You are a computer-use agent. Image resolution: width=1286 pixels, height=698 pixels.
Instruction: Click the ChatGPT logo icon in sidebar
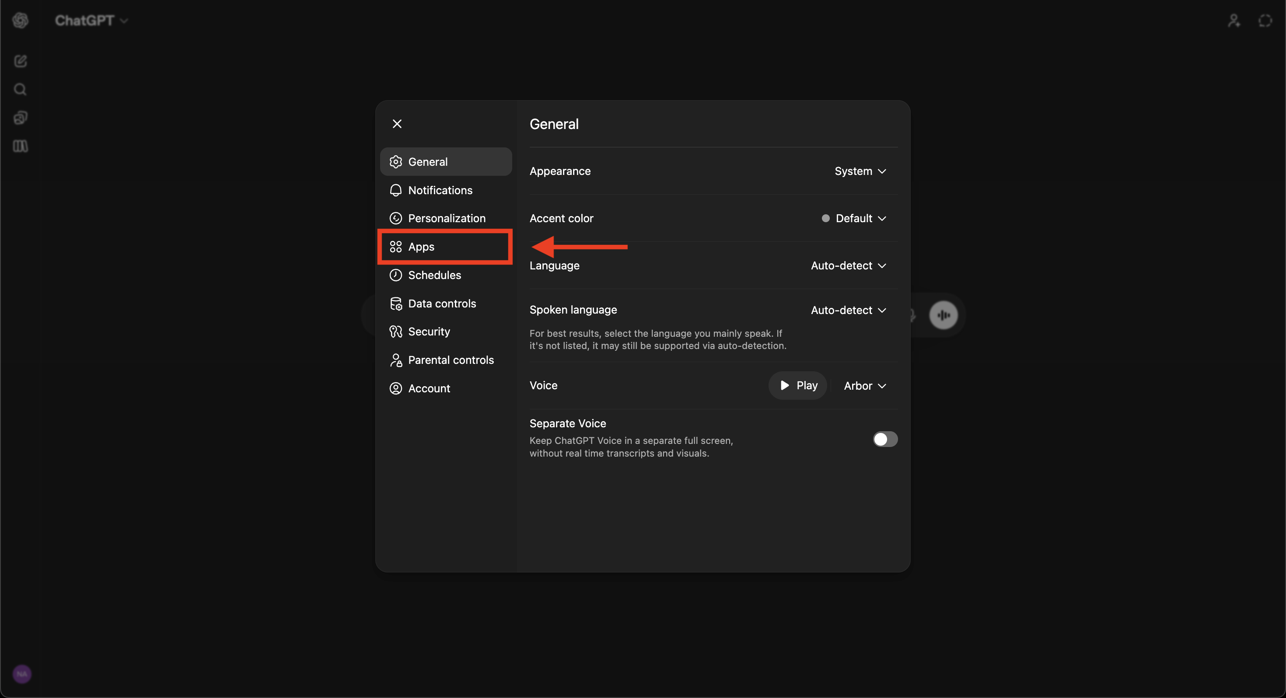pos(21,21)
